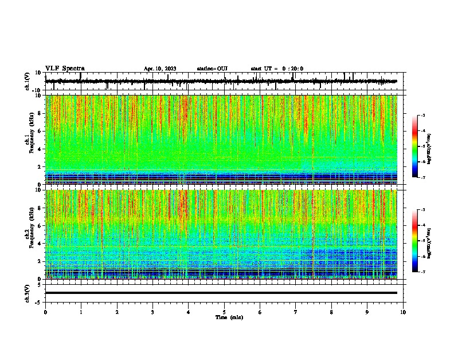Click time axis tick label '9'
The width and height of the screenshot is (454, 350).
[x=367, y=312]
